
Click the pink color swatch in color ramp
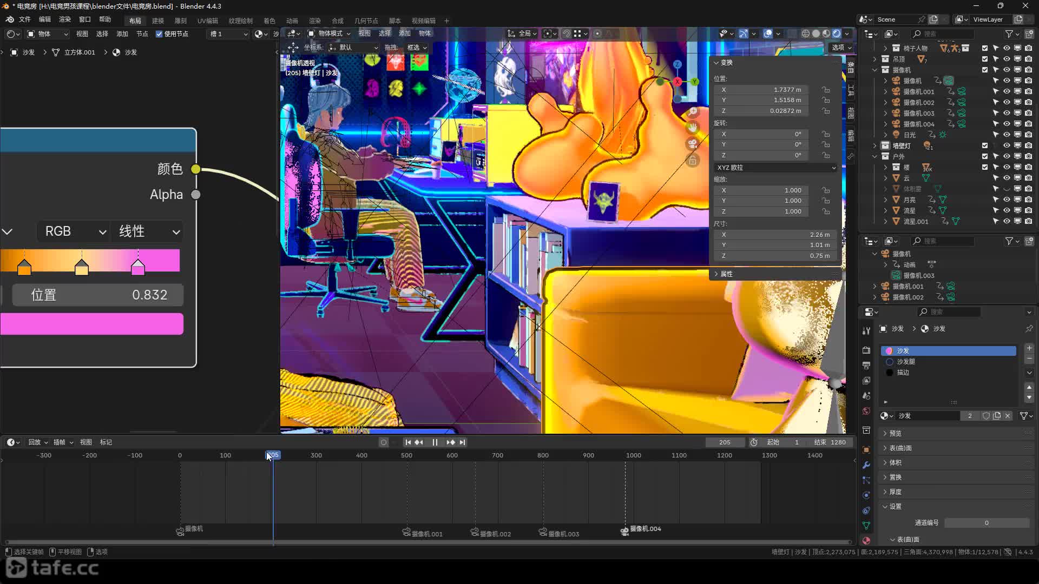tap(91, 324)
